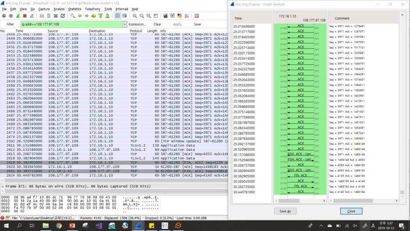Click Save As in Graph Analysis
This screenshot has width=410, height=231.
pyautogui.click(x=285, y=211)
